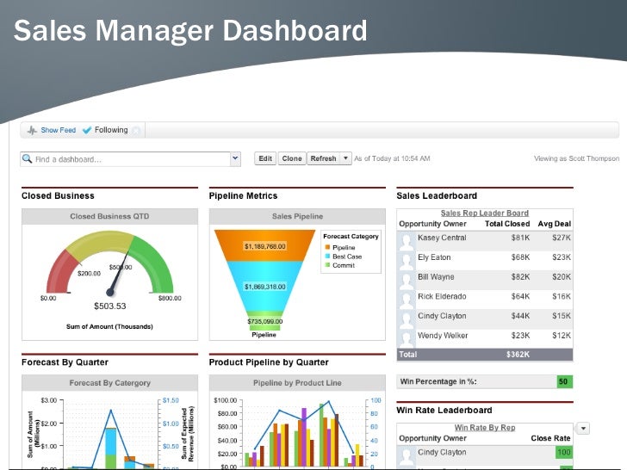This screenshot has width=627, height=470.
Task: Click the Closed Business QTD gauge chart
Action: pos(110,266)
